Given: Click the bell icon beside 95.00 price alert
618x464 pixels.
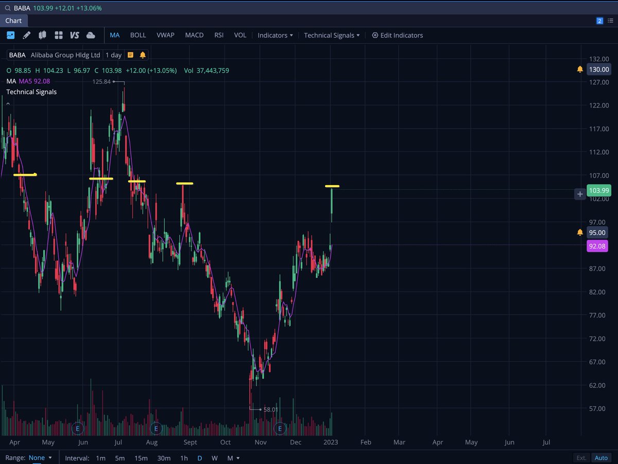Looking at the screenshot, I should pos(580,233).
